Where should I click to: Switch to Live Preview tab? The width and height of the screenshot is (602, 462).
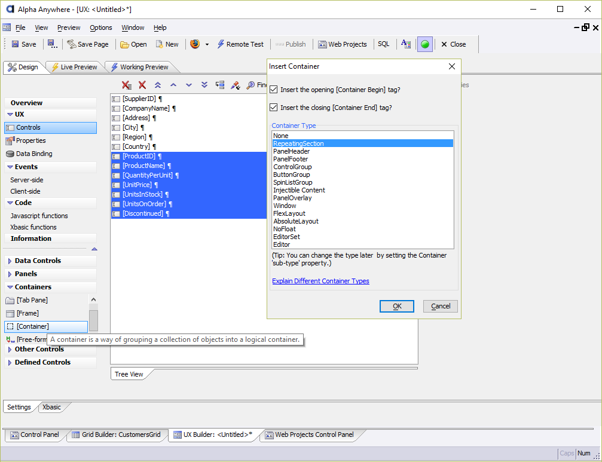75,67
